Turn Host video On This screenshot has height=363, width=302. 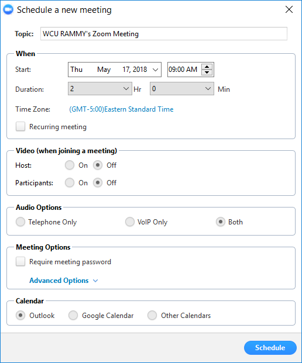70,165
